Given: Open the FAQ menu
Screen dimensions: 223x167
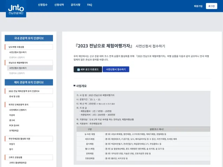Looking at the screenshot, I should (90, 5).
